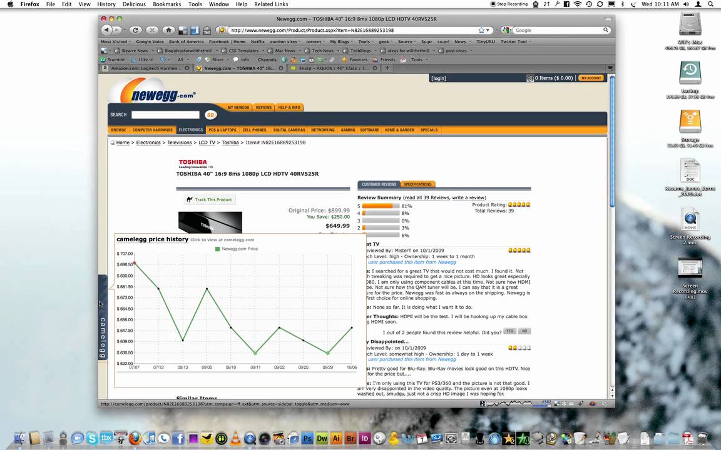This screenshot has width=721, height=450.
Task: Reload the Newegg page
Action: 135,30
